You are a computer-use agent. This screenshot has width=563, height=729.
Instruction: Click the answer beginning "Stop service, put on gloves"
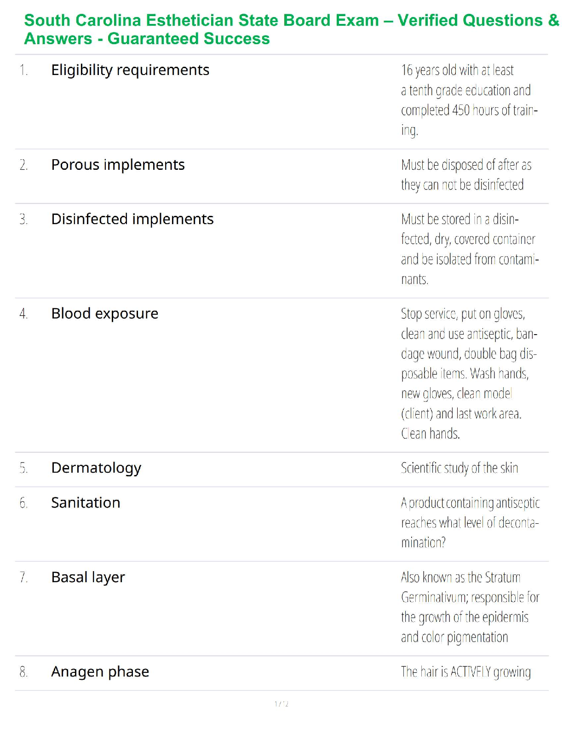[468, 373]
